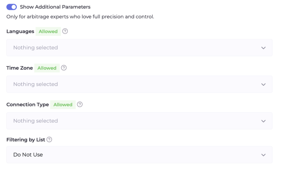281x173 pixels.
Task: Switch the Languages Allowed badge
Action: coord(48,32)
